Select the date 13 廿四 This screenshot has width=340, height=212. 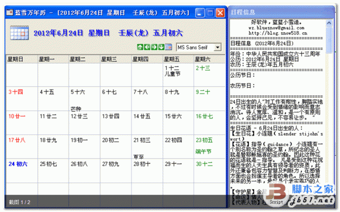pos(116,123)
